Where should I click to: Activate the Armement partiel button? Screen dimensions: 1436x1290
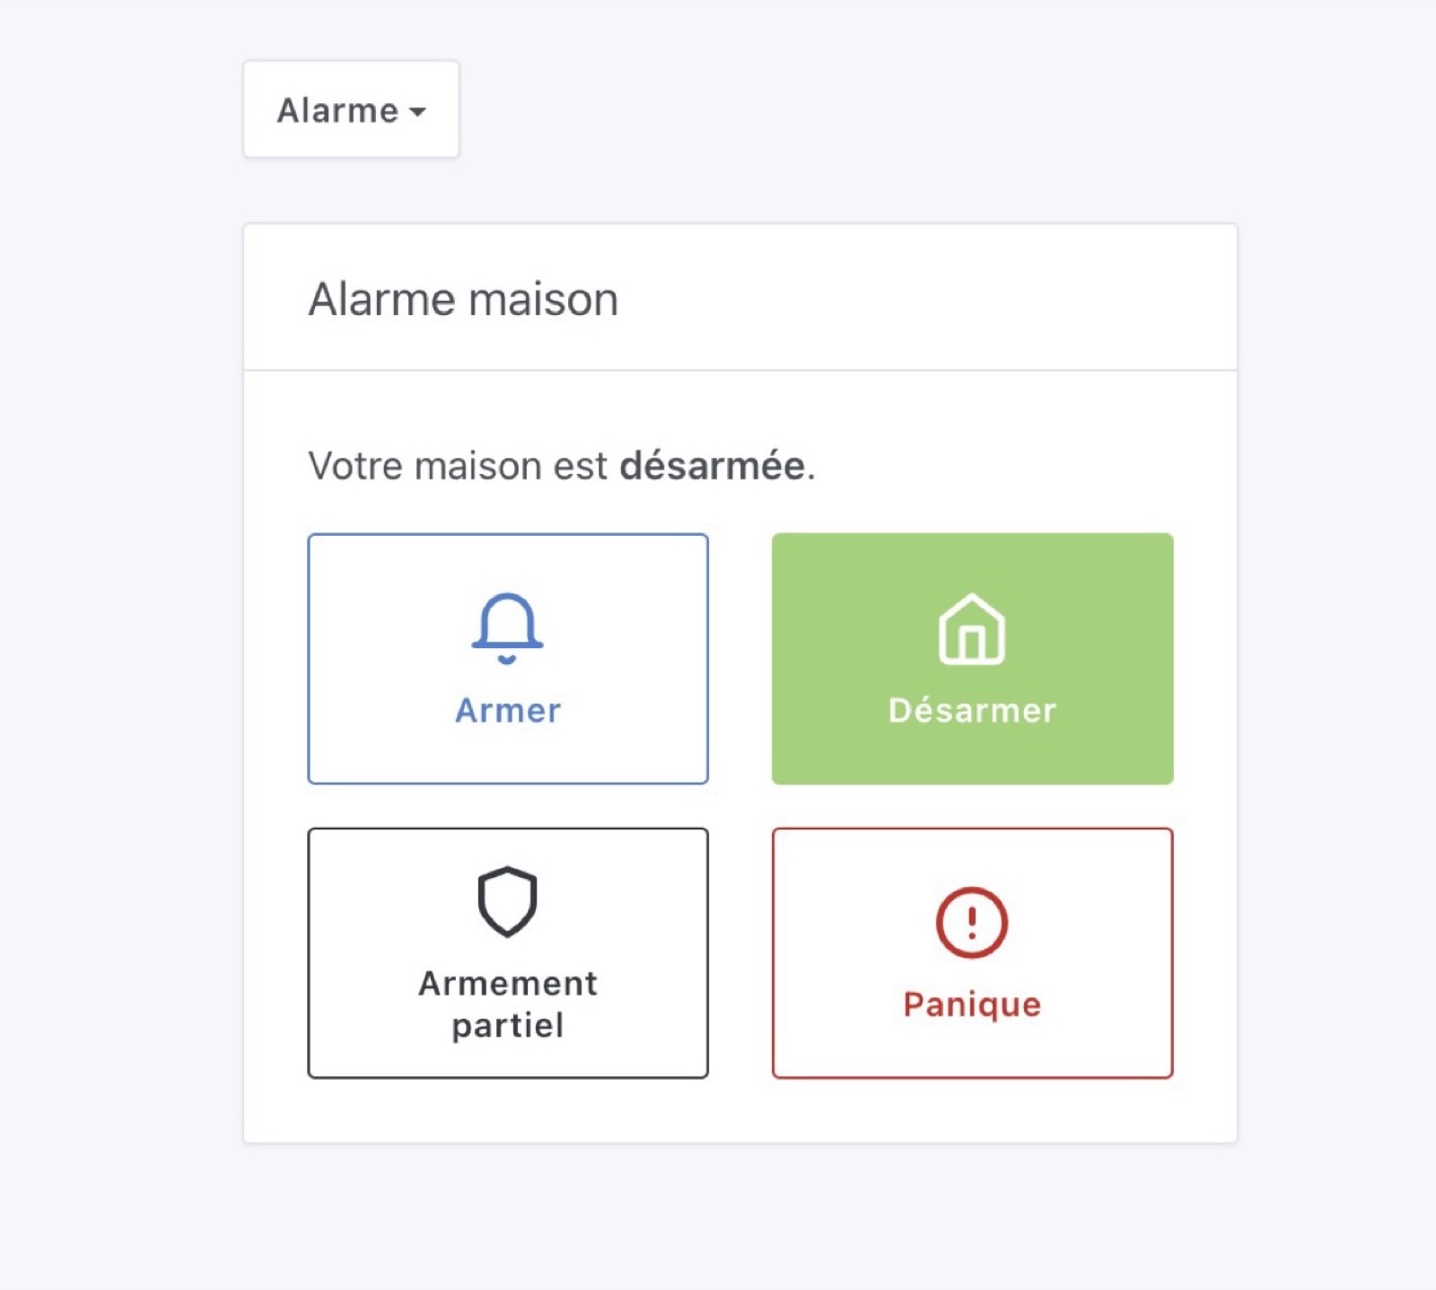click(x=507, y=952)
